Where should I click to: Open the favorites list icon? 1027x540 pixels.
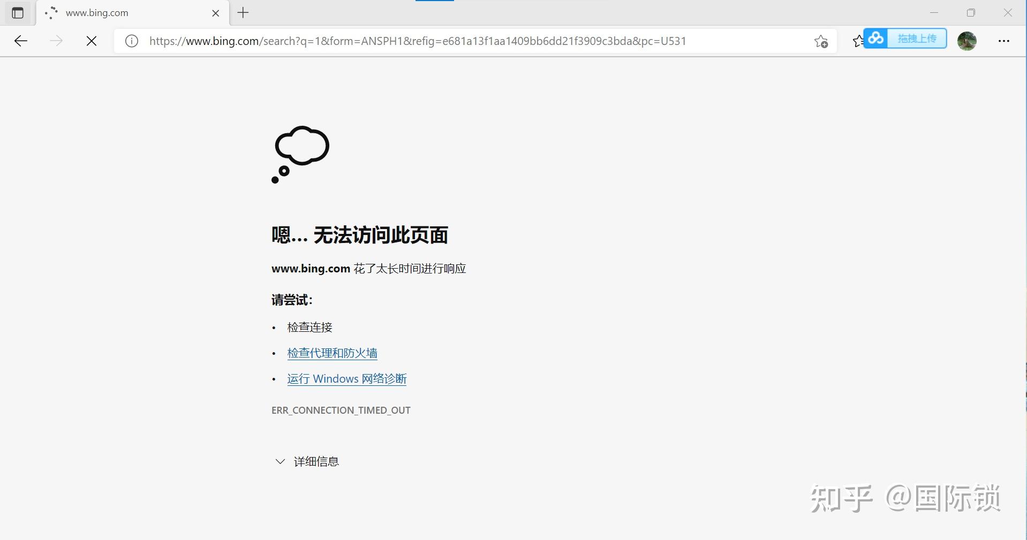pyautogui.click(x=857, y=41)
